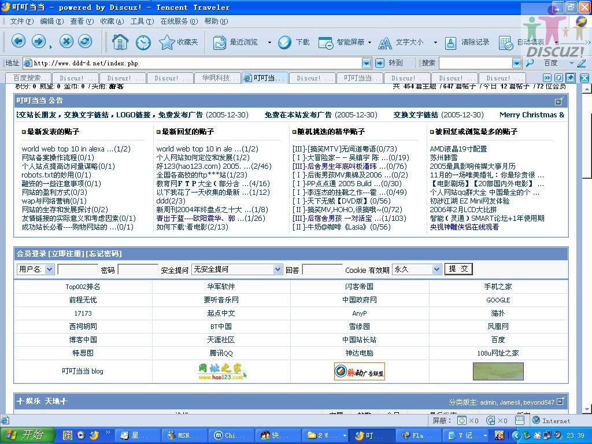The height and width of the screenshot is (444, 592).
Task: Click the 提交 submit button
Action: tap(458, 269)
